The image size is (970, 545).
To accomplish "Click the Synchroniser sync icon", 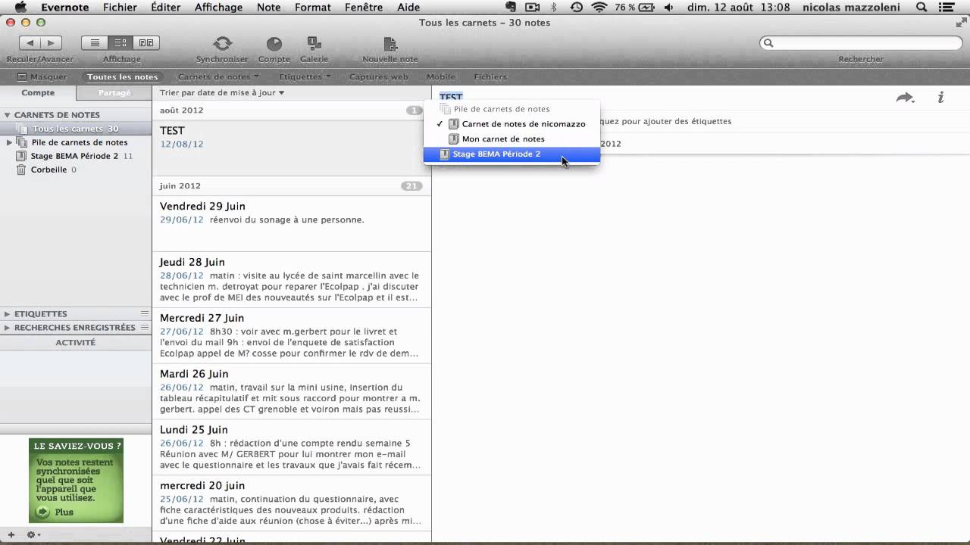I will click(x=222, y=44).
